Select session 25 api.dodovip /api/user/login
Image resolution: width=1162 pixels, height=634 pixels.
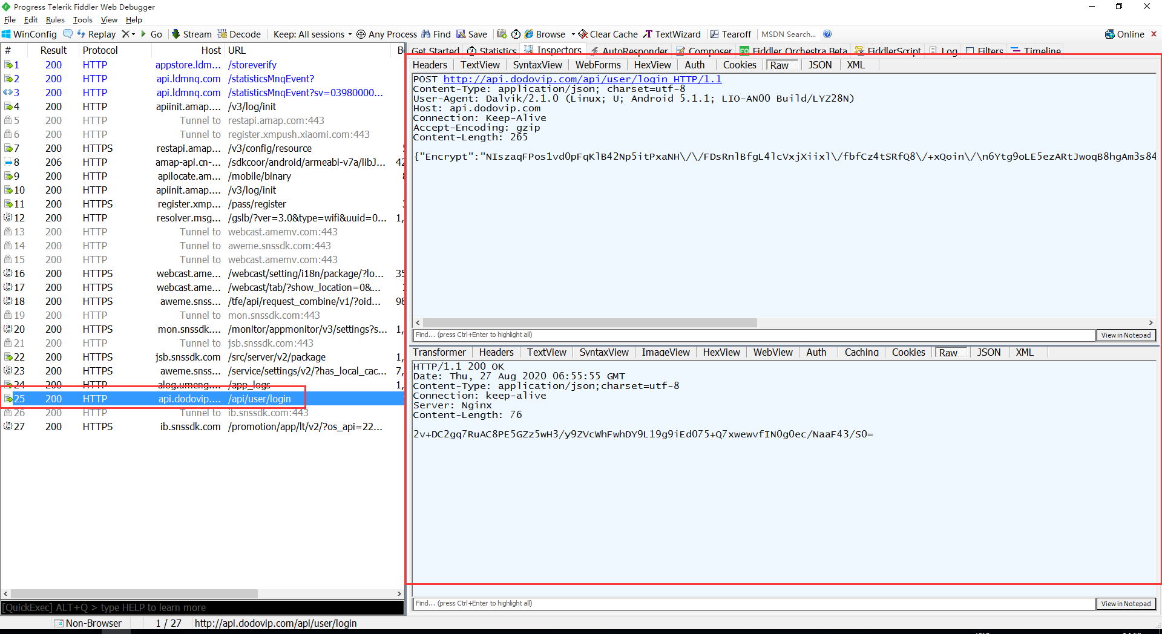tap(203, 399)
